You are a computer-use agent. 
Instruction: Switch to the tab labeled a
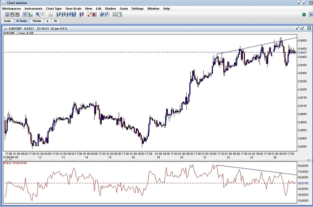(47, 21)
